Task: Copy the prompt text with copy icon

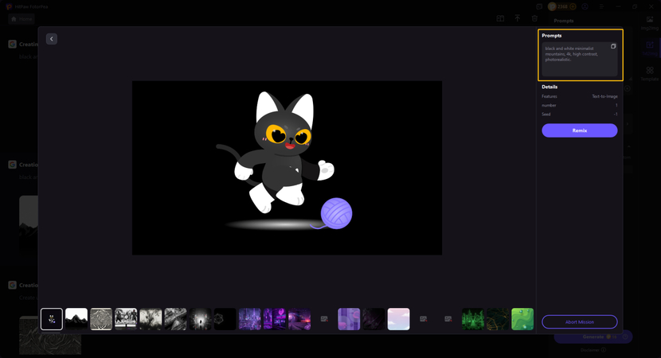Action: (x=613, y=47)
